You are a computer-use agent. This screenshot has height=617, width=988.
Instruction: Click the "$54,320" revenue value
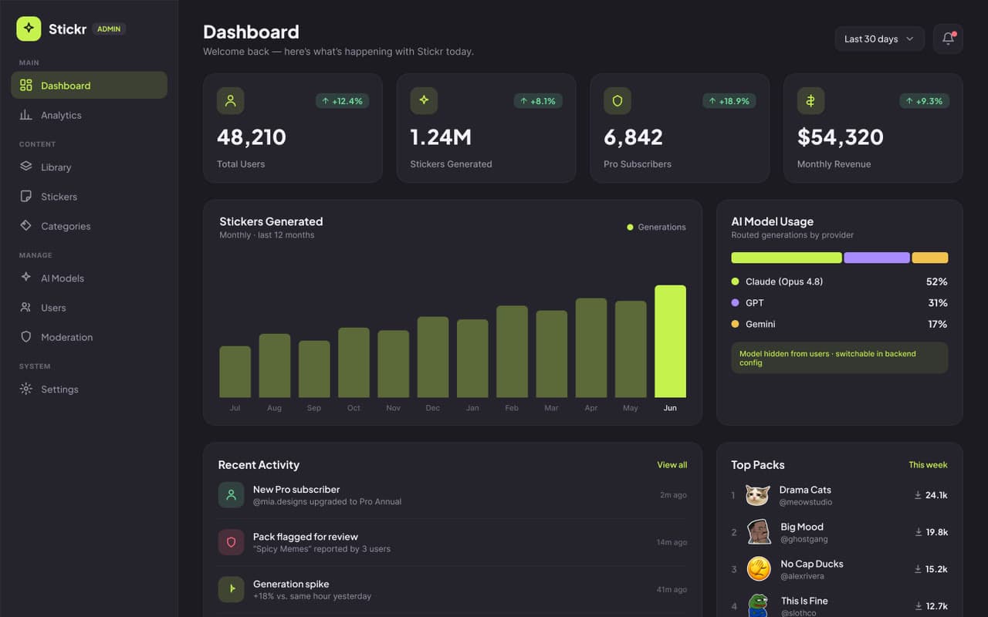[x=841, y=137]
